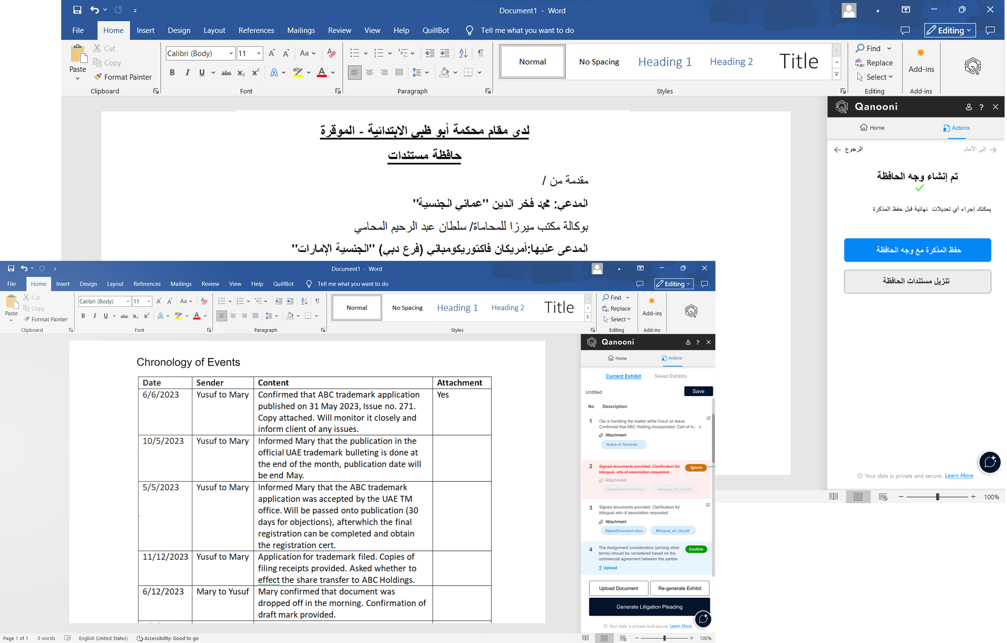The height and width of the screenshot is (643, 1007).
Task: Click the Qanooni account sign-in icon
Action: coord(969,107)
